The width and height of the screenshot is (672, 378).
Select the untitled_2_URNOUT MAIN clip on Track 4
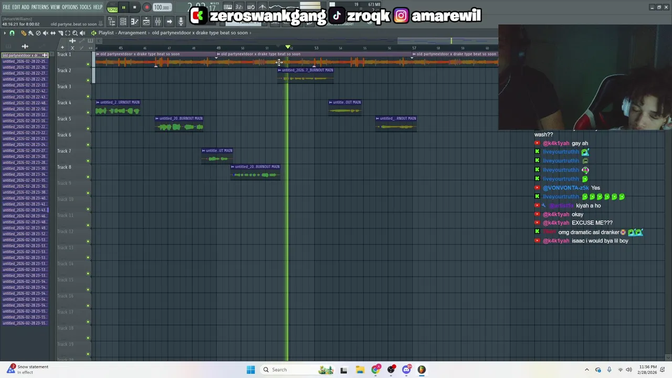[x=118, y=108]
